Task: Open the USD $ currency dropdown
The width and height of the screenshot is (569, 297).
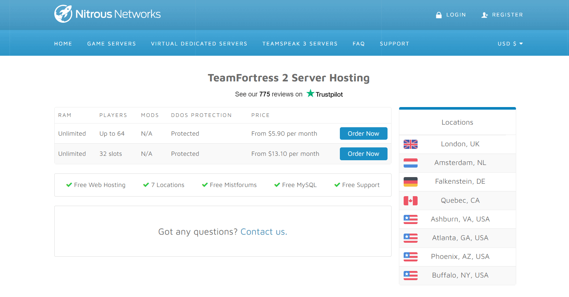Action: (510, 44)
